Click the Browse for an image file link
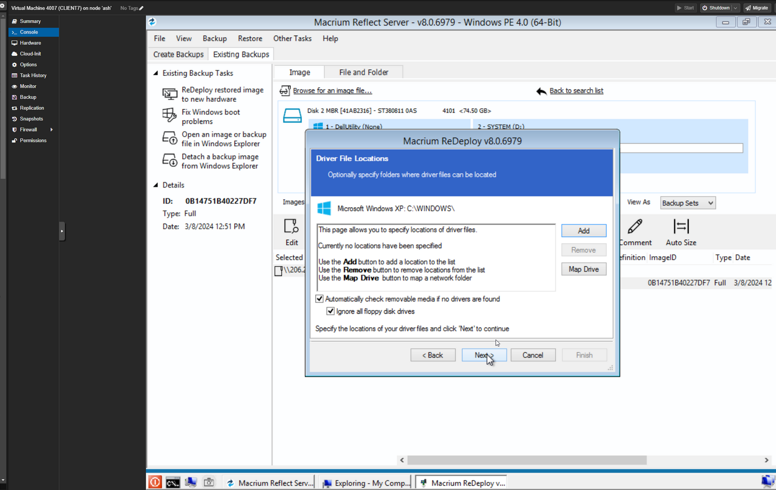This screenshot has height=490, width=776. (332, 91)
